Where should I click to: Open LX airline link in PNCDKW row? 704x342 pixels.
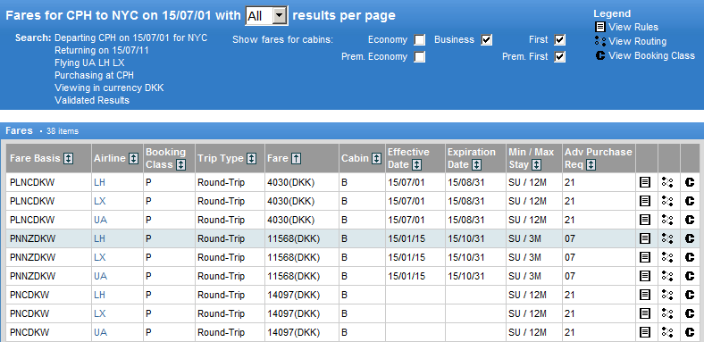click(x=100, y=313)
